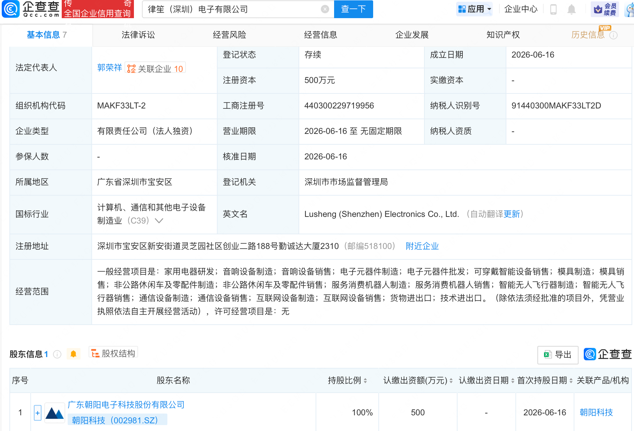Click 所属地区 value 广东省深圳市宝安区
This screenshot has width=634, height=431.
pos(135,182)
